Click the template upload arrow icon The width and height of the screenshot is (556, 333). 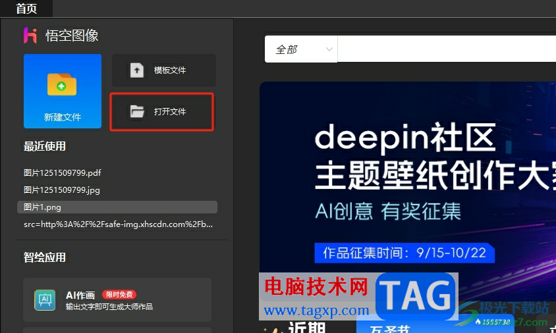click(137, 70)
